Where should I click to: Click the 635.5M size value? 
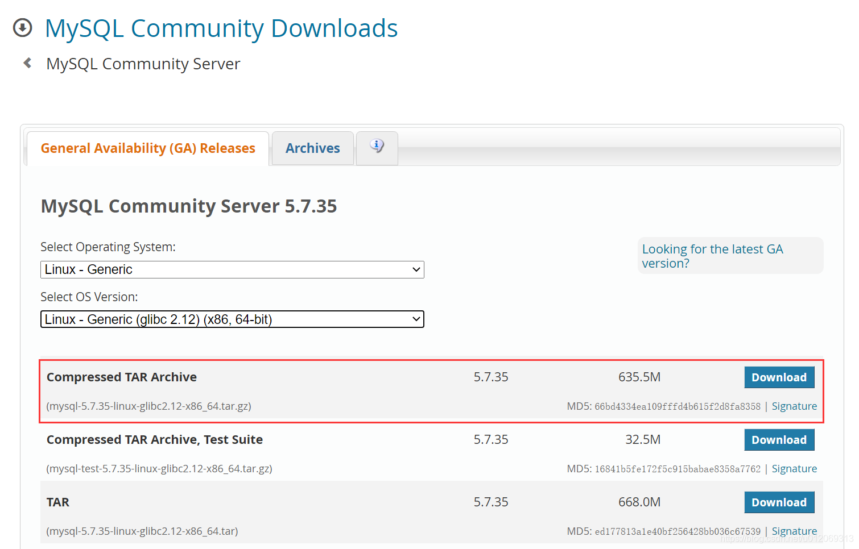pyautogui.click(x=639, y=377)
